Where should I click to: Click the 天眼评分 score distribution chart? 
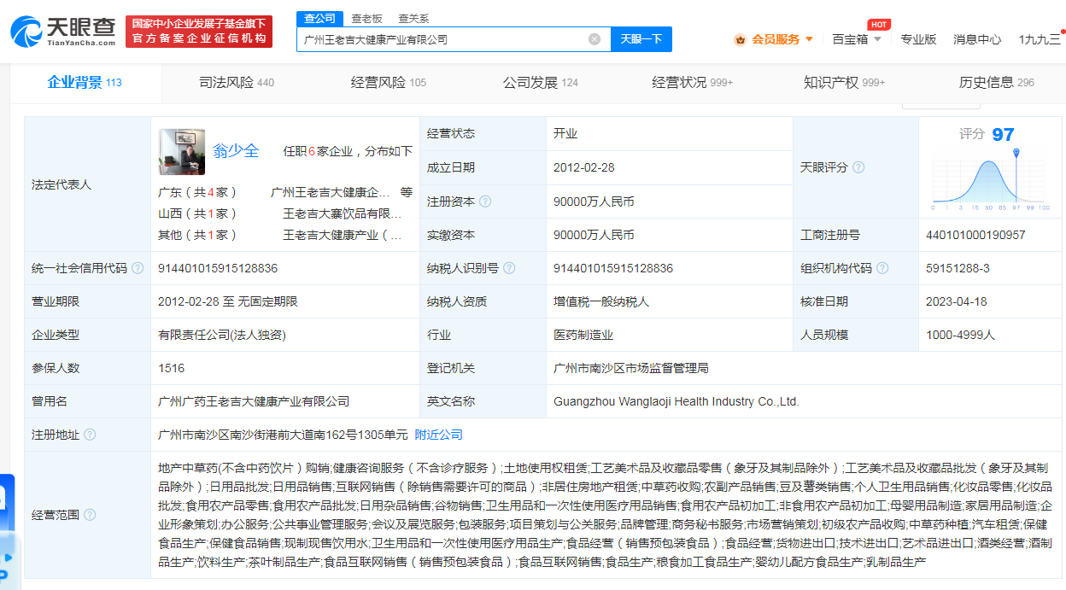pos(991,180)
